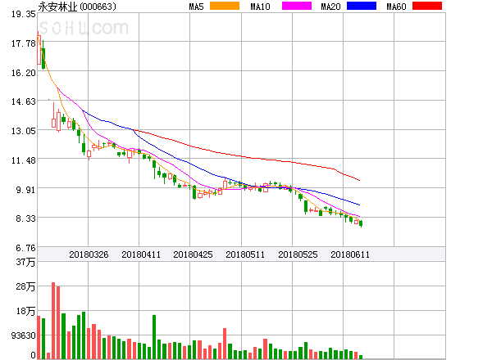The width and height of the screenshot is (492, 360).
Task: Click the 16.20 price axis label
Action: (24, 73)
